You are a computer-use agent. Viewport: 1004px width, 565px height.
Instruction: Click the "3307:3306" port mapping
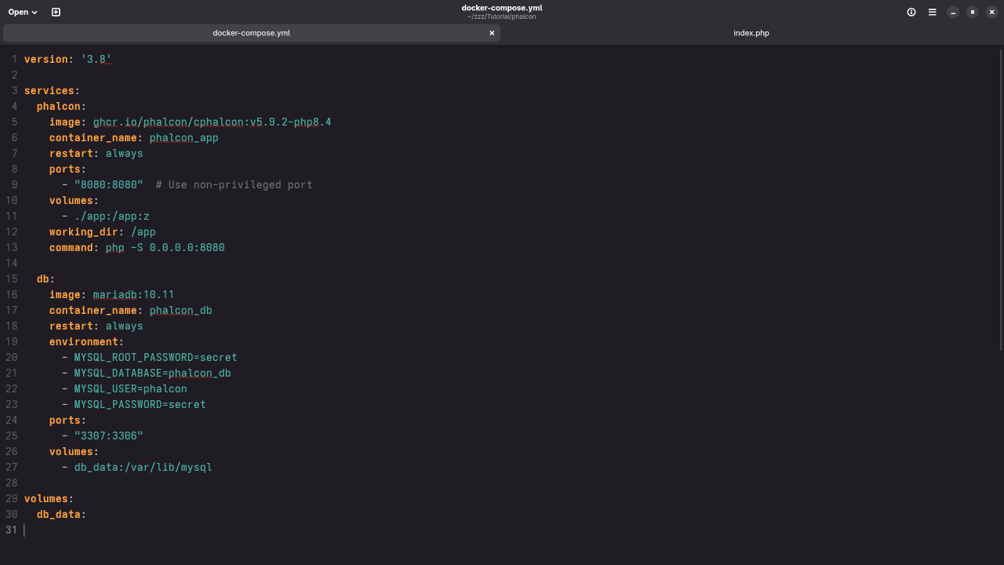pyautogui.click(x=109, y=436)
